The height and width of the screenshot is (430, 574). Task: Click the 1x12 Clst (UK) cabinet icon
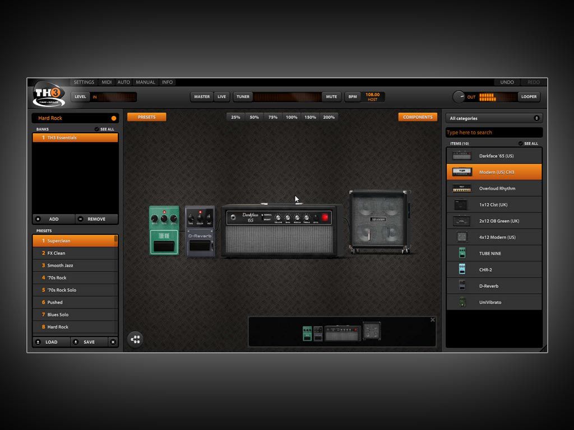[x=461, y=205]
